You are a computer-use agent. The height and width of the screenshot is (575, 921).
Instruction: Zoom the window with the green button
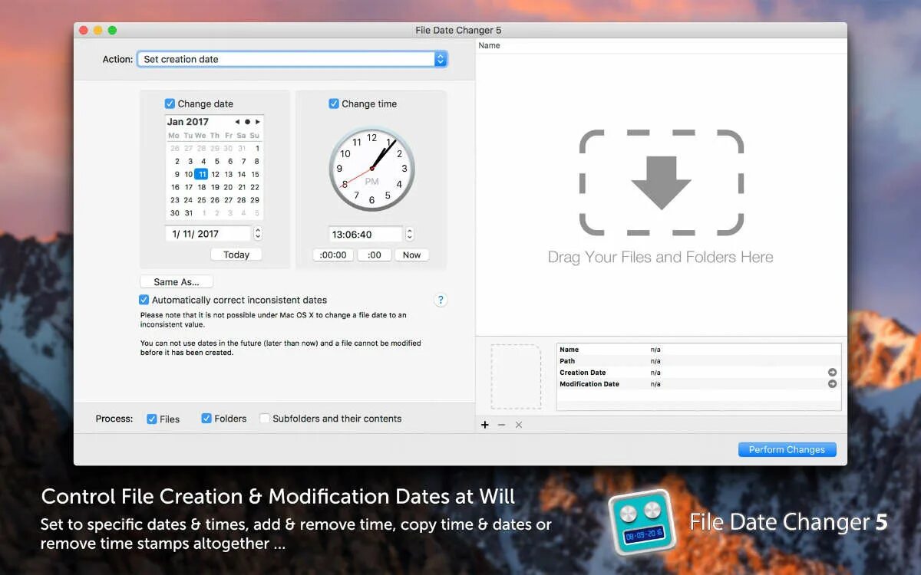pos(112,30)
